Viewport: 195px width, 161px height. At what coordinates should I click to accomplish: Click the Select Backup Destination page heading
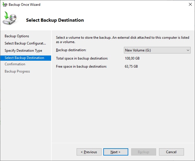(55, 20)
